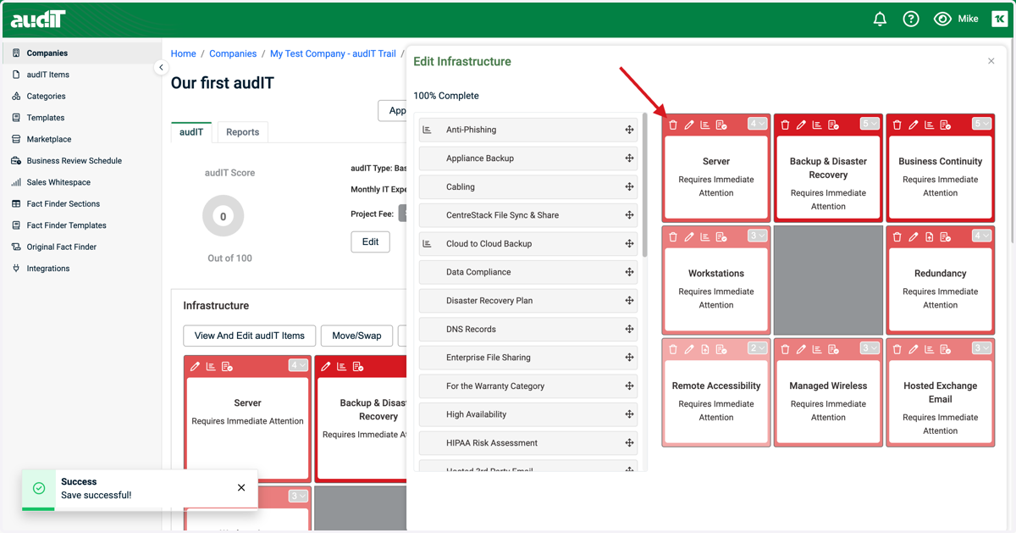Click checklist icon on background Backup & Disaster card

point(358,366)
